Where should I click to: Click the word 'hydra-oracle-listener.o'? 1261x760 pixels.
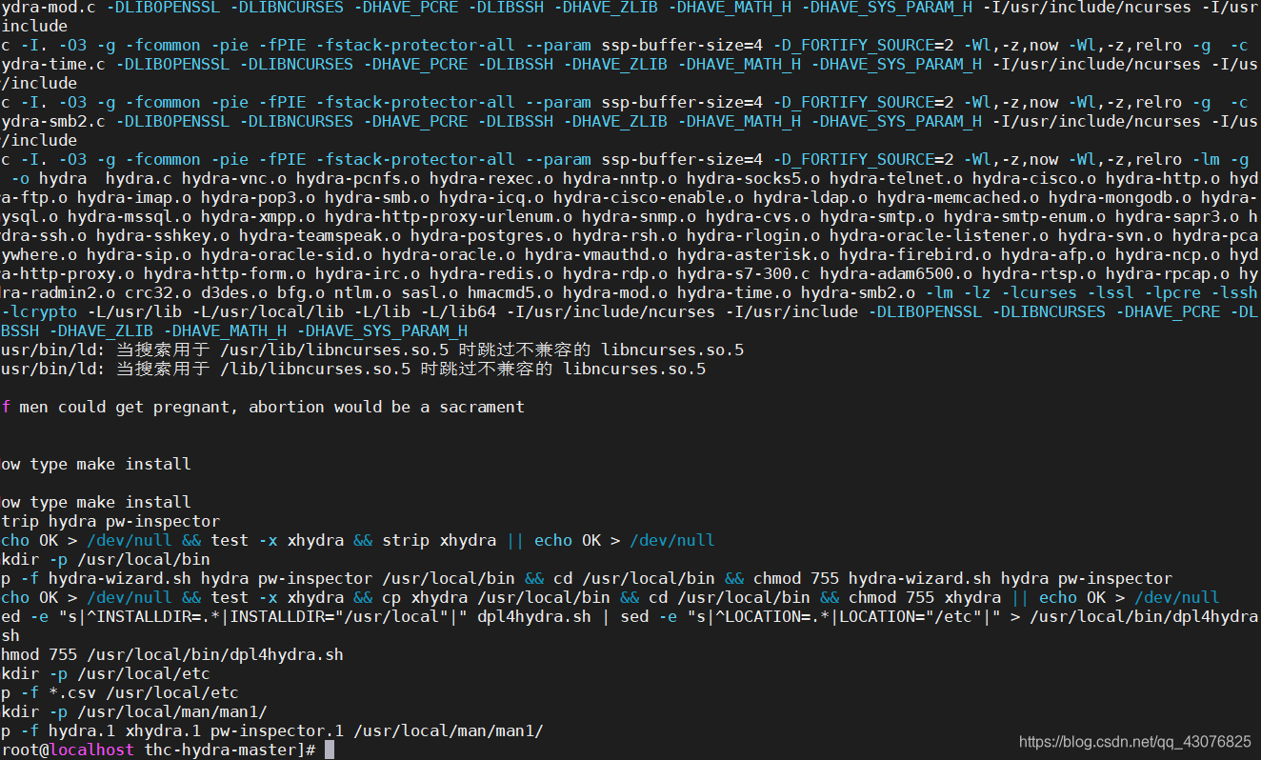[x=939, y=236]
